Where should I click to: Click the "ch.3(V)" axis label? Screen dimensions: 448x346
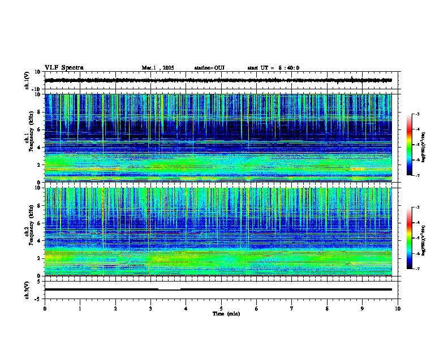27,290
